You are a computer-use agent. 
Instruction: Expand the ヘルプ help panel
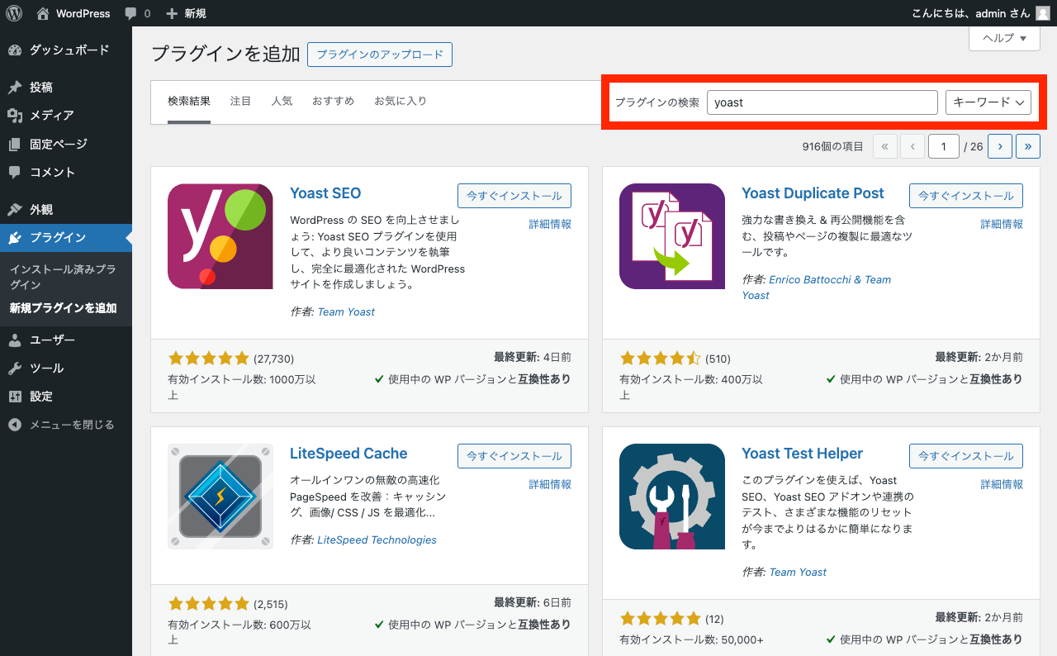point(1004,38)
